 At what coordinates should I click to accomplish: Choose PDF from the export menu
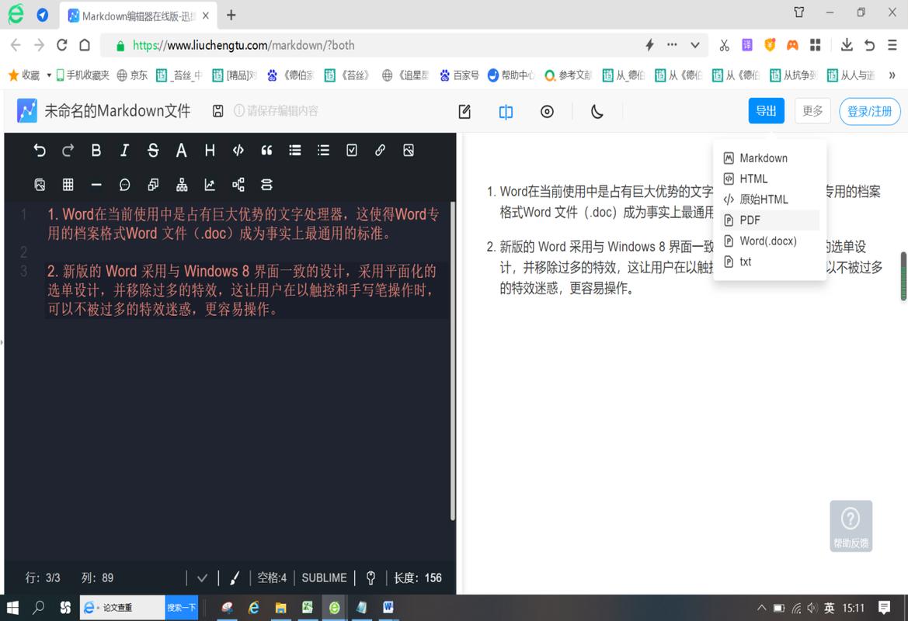[748, 220]
